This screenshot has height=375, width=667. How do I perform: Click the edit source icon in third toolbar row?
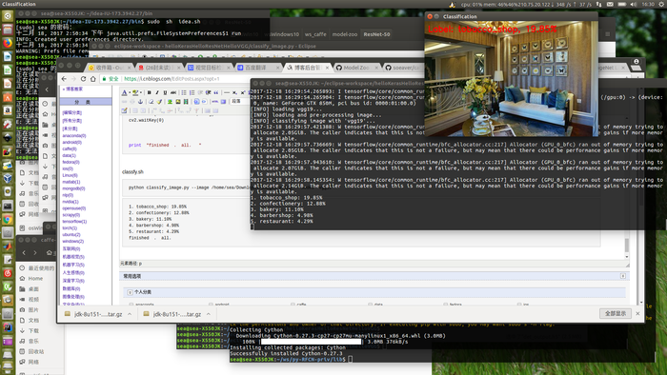point(124,110)
